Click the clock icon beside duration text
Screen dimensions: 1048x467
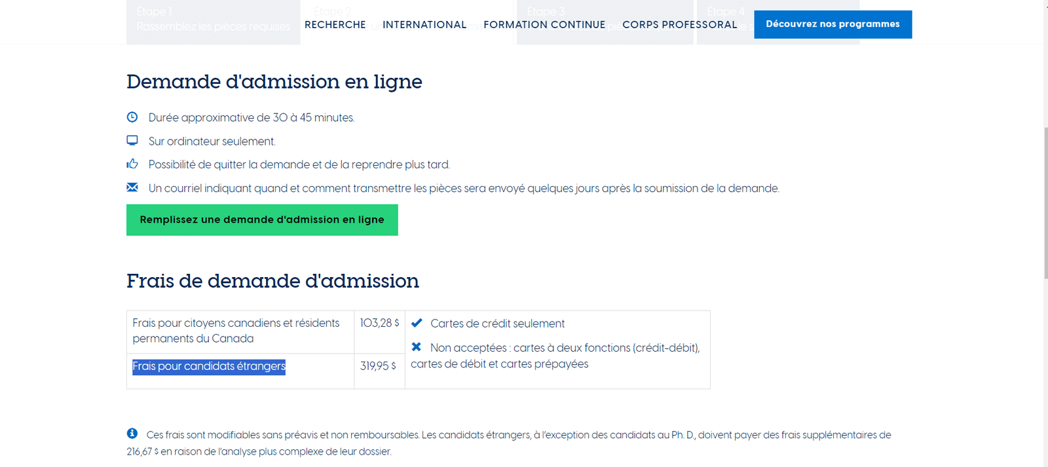[x=132, y=117]
